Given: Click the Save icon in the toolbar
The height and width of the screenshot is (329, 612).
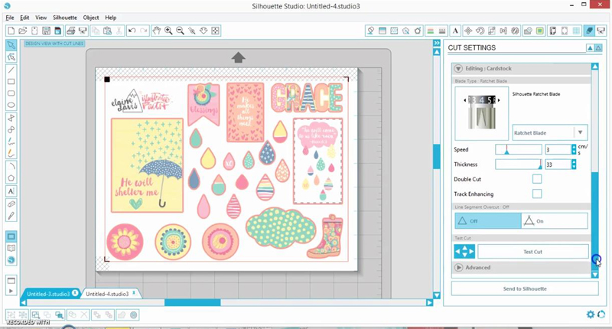Looking at the screenshot, I should 46,31.
